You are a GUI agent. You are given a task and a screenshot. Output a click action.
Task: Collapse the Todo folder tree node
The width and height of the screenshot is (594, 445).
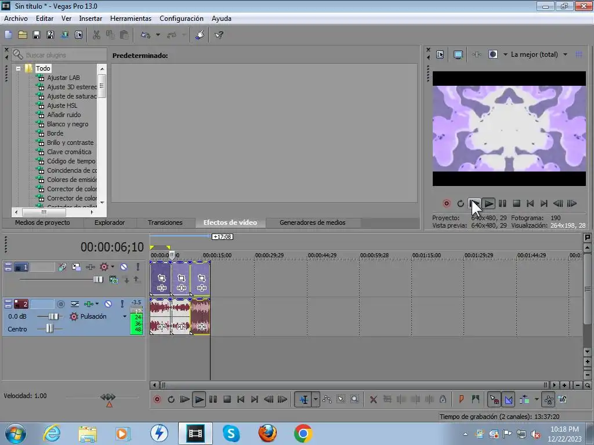tap(18, 68)
